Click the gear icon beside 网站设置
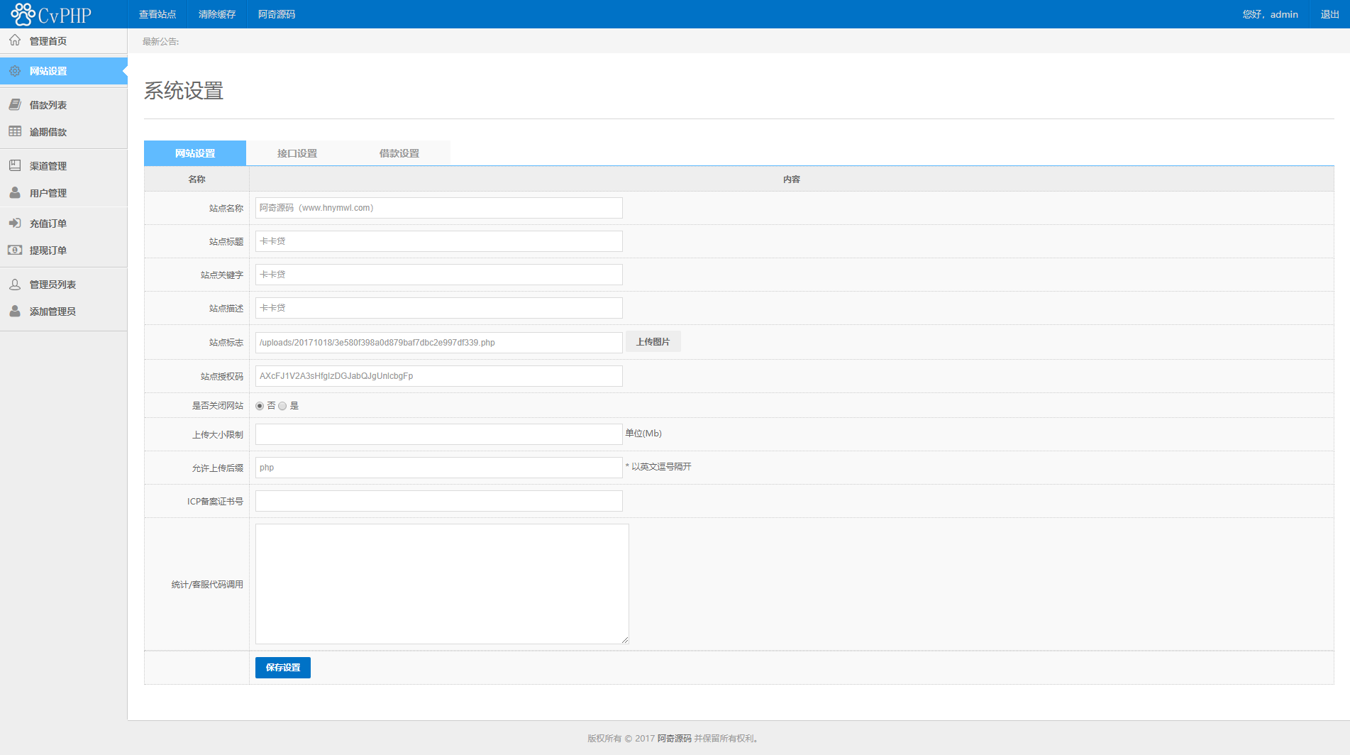This screenshot has height=755, width=1350. (15, 71)
